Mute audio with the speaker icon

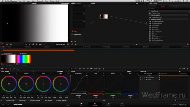pyautogui.click(x=11, y=44)
